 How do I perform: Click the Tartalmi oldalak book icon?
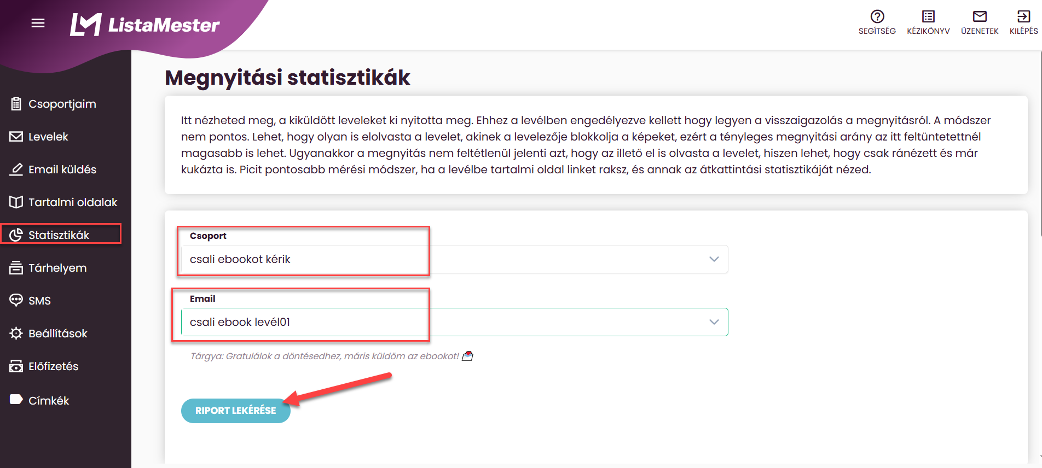click(x=16, y=202)
